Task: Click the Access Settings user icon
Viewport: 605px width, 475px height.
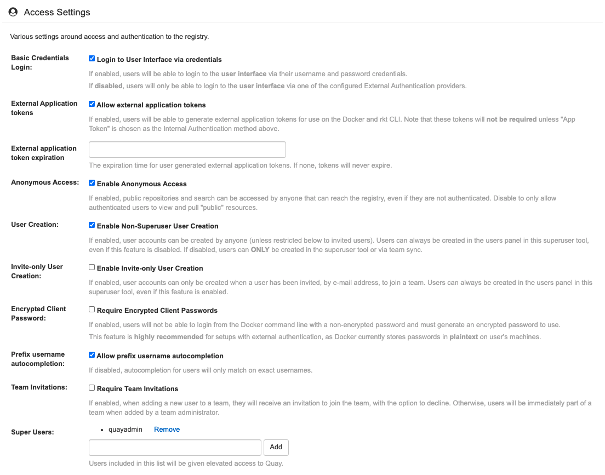Action: click(x=13, y=12)
